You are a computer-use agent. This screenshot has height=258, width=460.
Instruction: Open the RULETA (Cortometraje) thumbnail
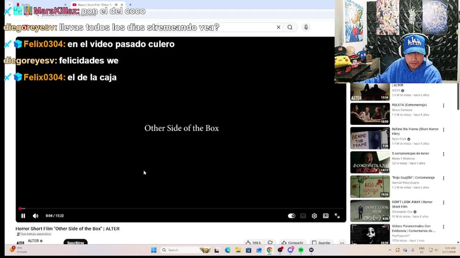coord(370,114)
